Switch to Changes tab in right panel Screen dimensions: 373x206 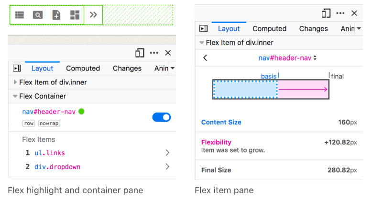[313, 29]
